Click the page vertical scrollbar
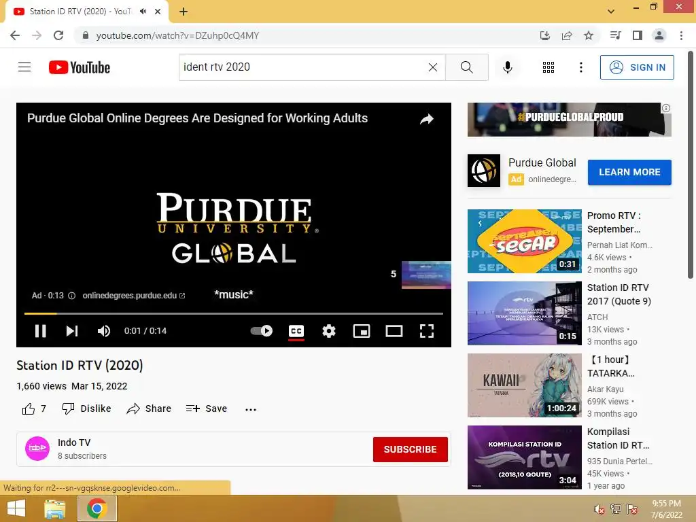696x522 pixels. pos(691,164)
